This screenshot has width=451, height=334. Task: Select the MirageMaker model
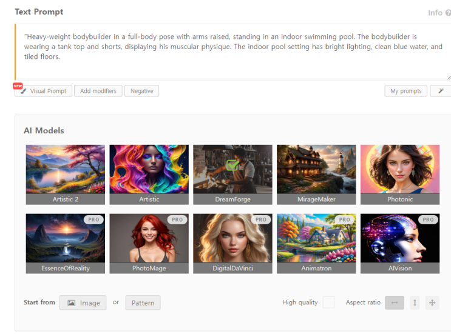(316, 175)
